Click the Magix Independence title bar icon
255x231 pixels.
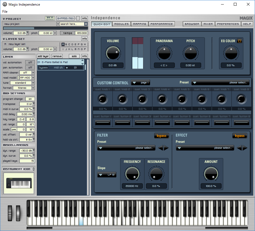pos(5,4)
